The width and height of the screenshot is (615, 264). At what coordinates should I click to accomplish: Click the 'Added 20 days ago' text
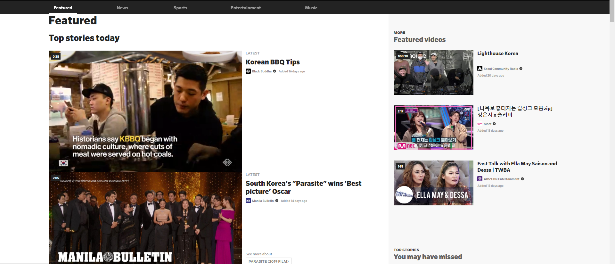tap(491, 76)
